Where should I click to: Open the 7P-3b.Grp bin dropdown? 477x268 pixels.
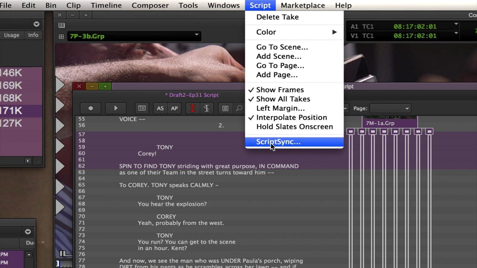(x=196, y=36)
